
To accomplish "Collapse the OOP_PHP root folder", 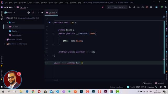I will click(x=5, y=18).
